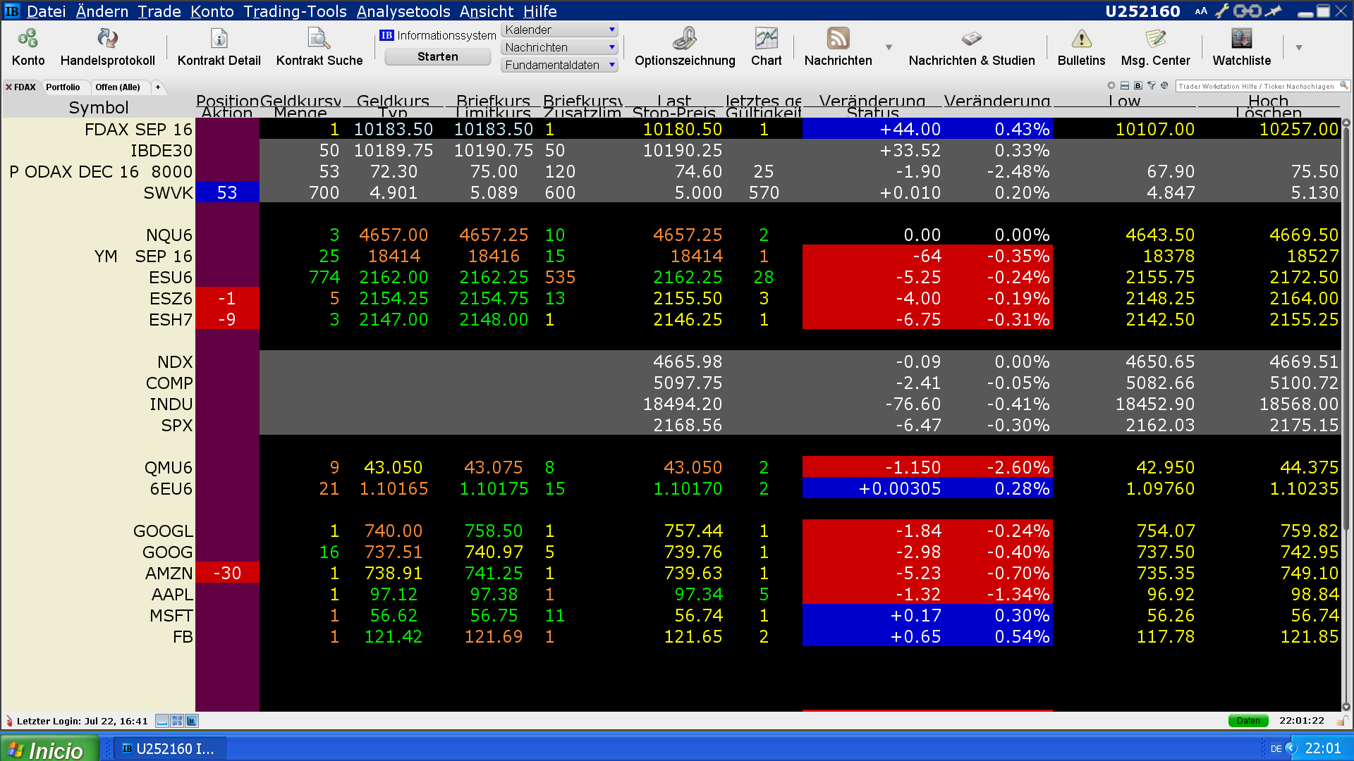This screenshot has height=761, width=1354.
Task: Open Optionszeichnung option chain tool
Action: 684,39
